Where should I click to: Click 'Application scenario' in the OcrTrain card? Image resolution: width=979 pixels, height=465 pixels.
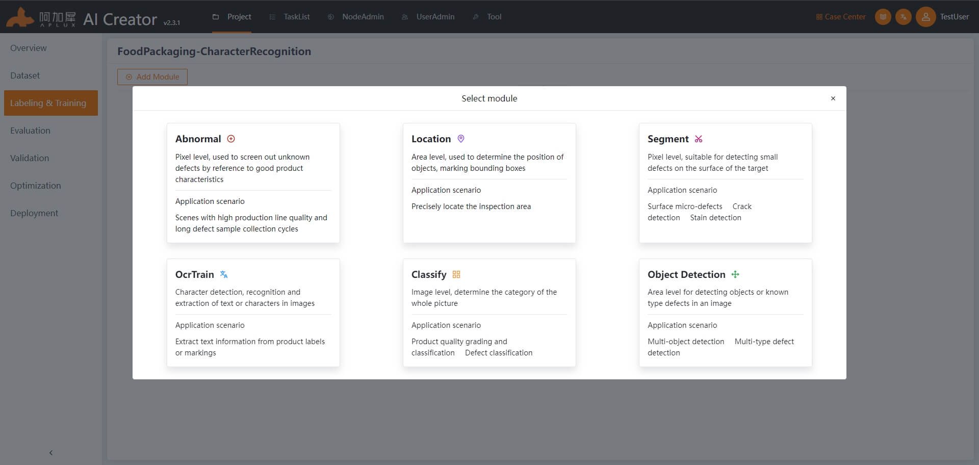click(x=210, y=325)
